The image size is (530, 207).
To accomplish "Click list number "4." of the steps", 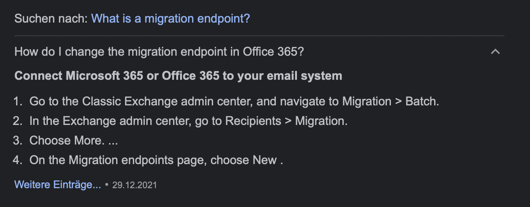I will click(x=18, y=160).
